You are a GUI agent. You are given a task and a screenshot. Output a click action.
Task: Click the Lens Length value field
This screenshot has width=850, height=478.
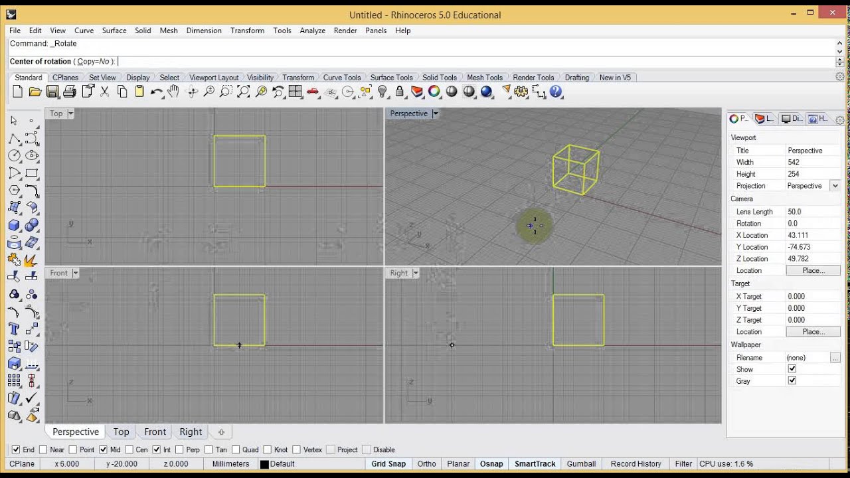pyautogui.click(x=813, y=212)
